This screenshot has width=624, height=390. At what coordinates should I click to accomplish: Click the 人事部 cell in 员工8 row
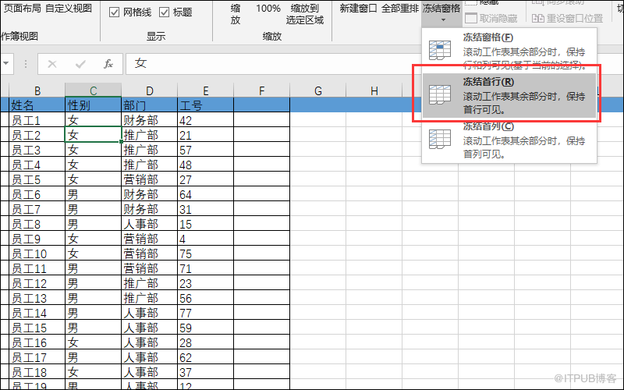point(149,224)
